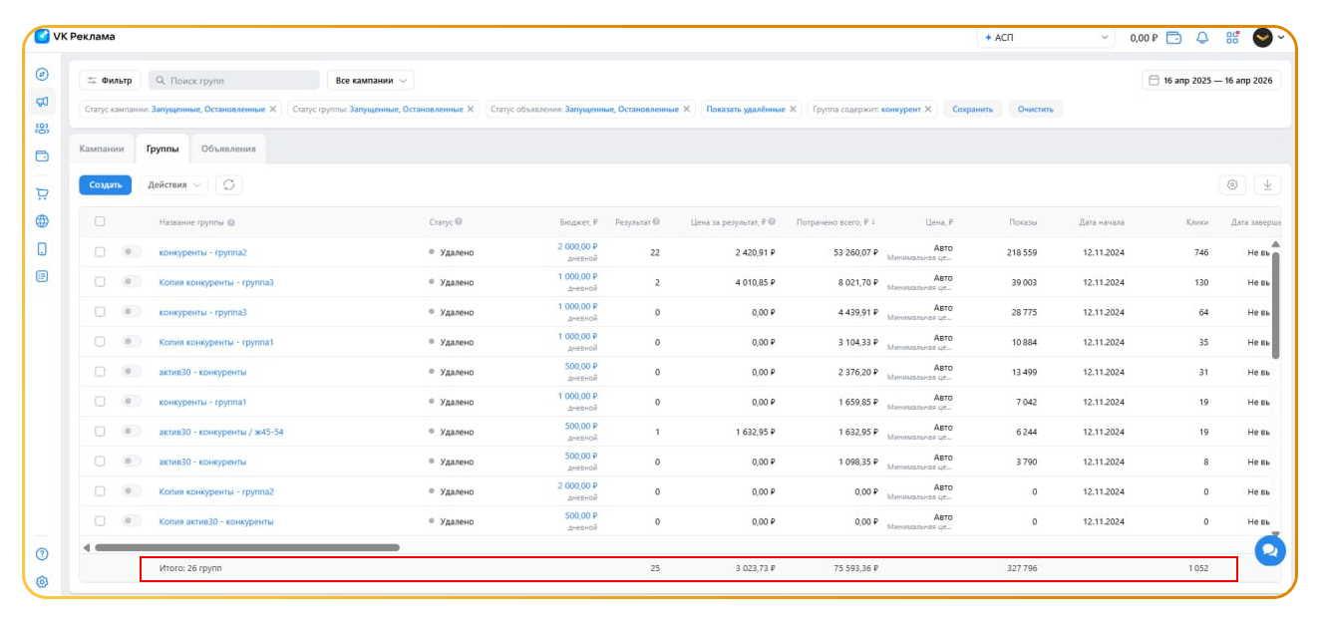Open the shopping cart icon in sidebar
The image size is (1319, 623).
click(x=42, y=193)
